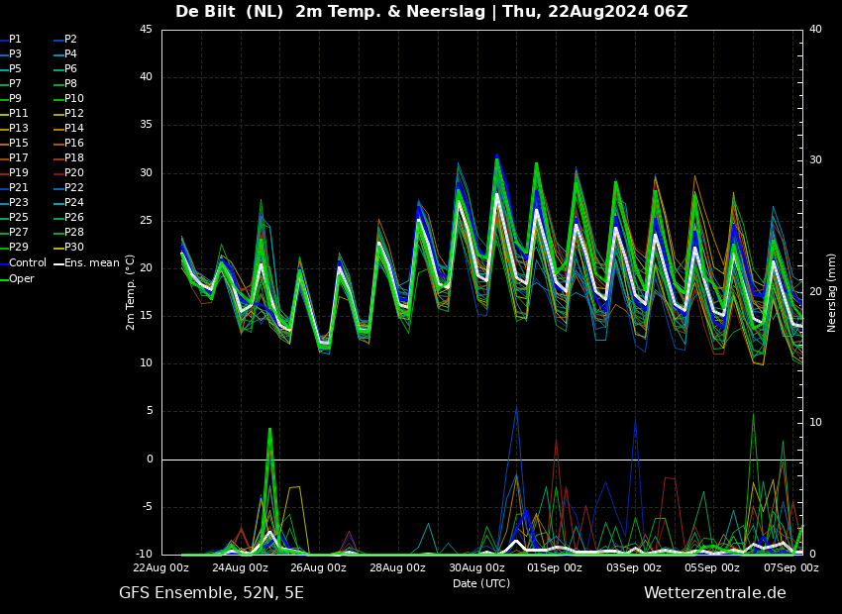Screen dimensions: 842x614
Task: Select the Oper legend entry
Action: 22,278
